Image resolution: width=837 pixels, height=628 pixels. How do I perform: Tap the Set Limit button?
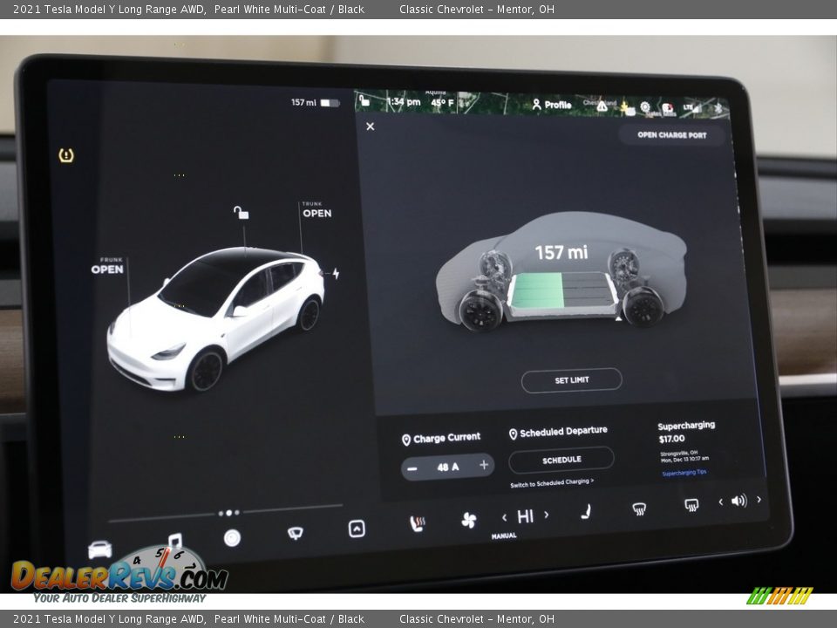coord(572,380)
